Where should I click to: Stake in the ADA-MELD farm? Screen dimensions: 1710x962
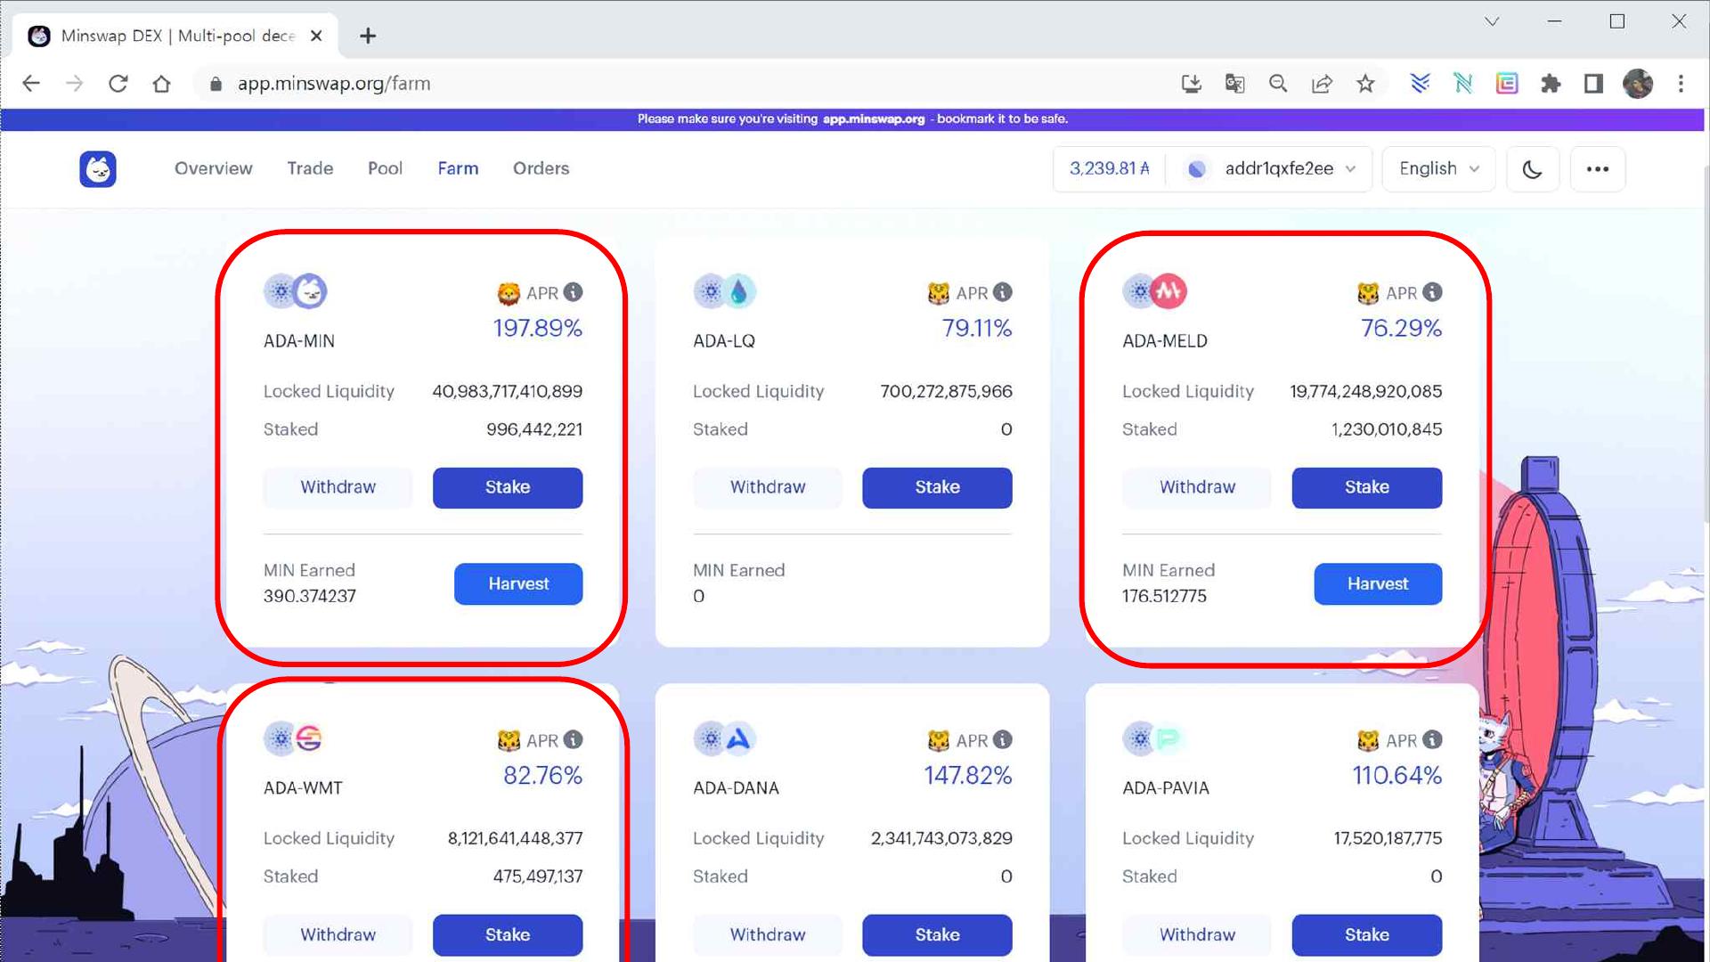click(x=1366, y=487)
